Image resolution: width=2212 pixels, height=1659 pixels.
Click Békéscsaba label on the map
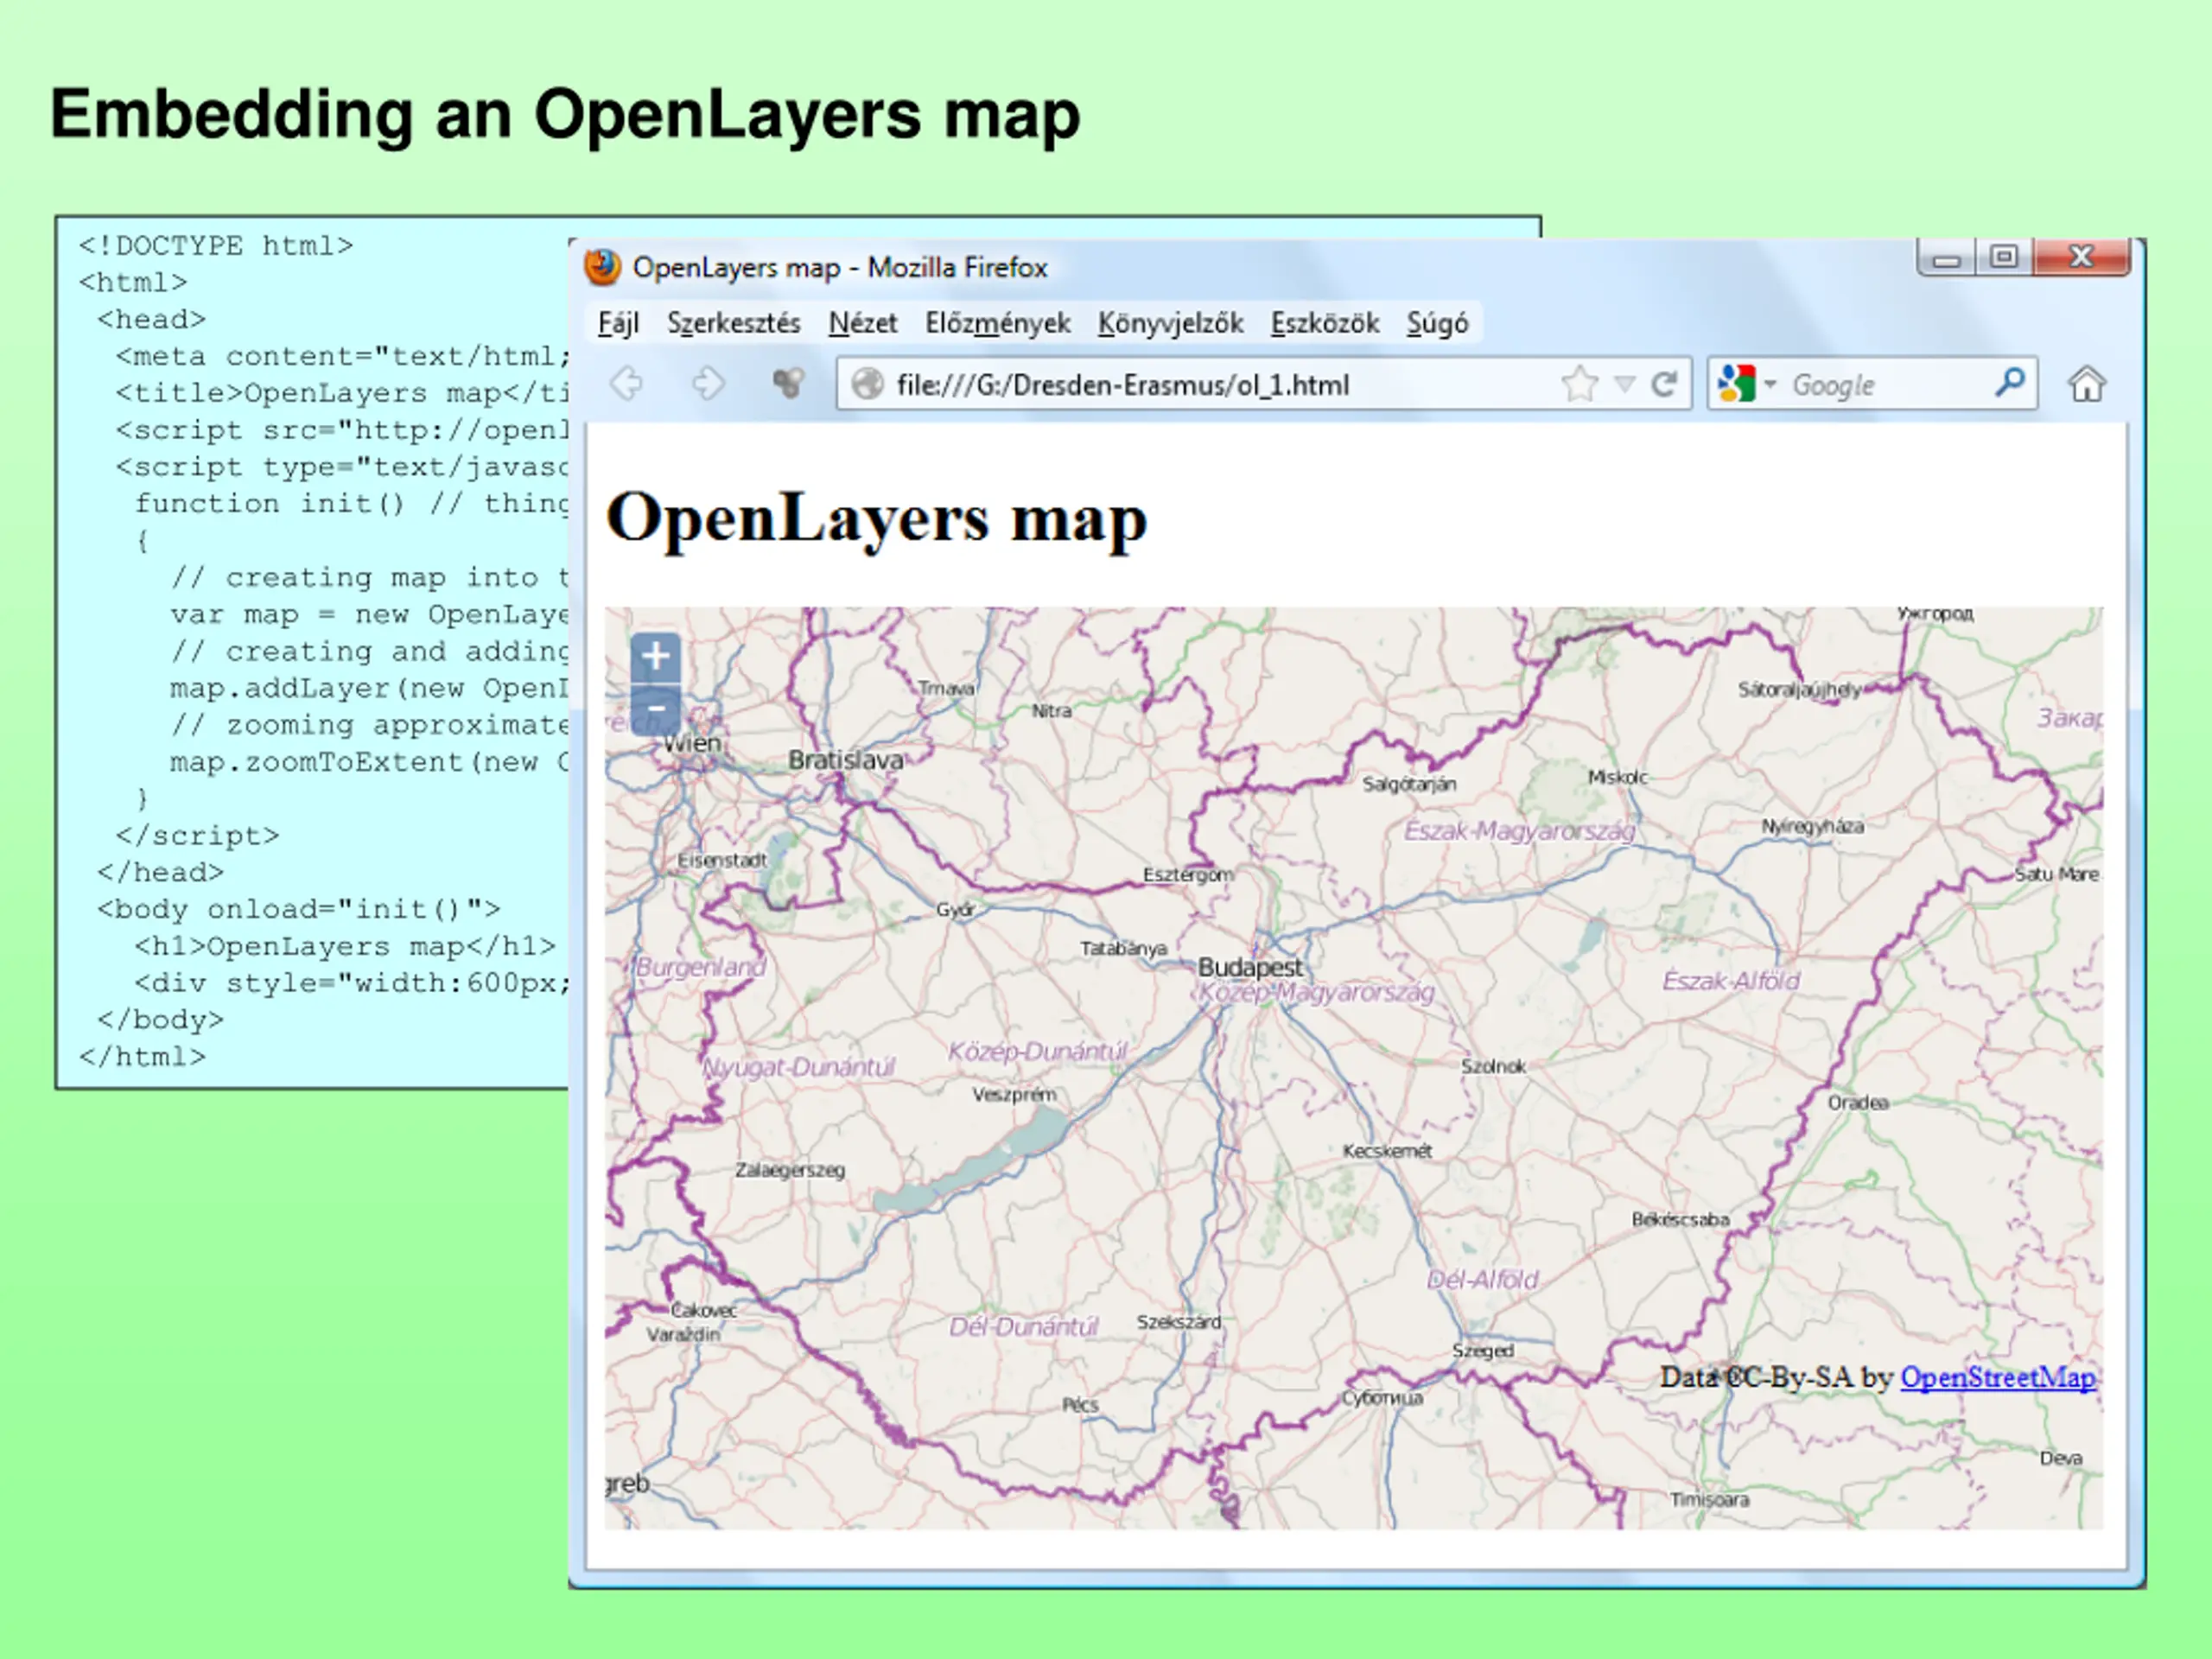click(1680, 1220)
